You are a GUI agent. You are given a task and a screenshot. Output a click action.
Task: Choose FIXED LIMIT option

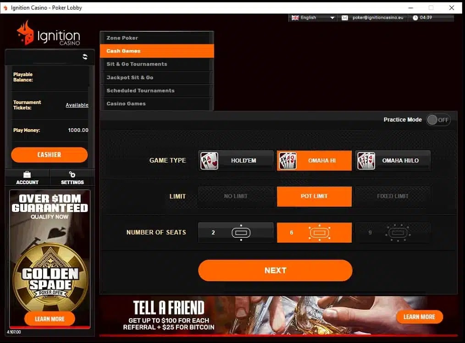click(x=393, y=196)
